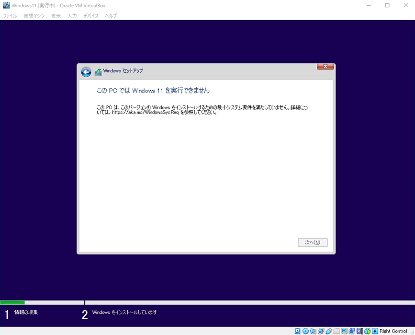Minimize the VirtualBox window
This screenshot has height=335, width=415.
pyautogui.click(x=369, y=5)
